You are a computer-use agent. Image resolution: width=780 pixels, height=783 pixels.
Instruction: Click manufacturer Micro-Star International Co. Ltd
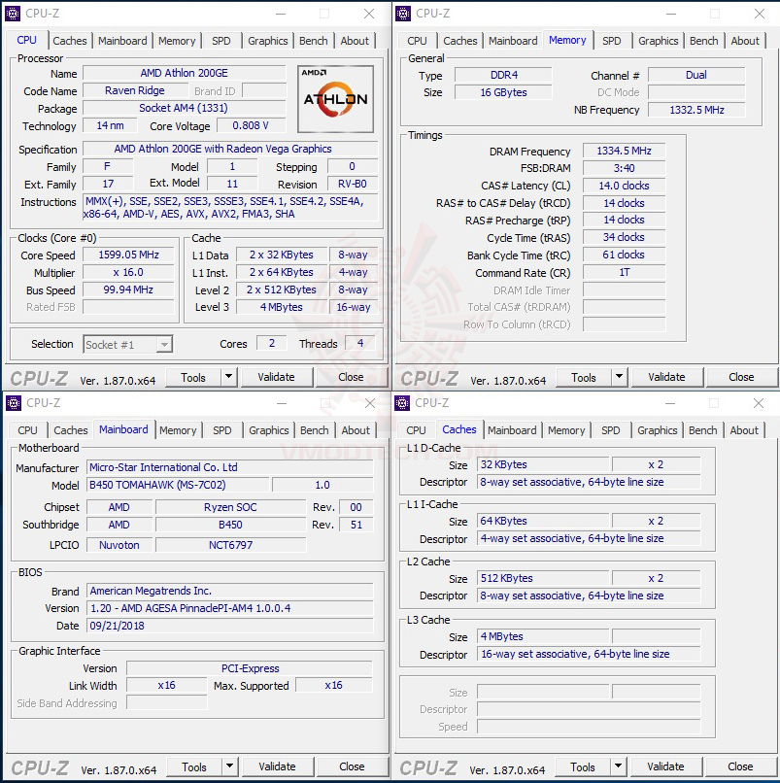coord(229,467)
